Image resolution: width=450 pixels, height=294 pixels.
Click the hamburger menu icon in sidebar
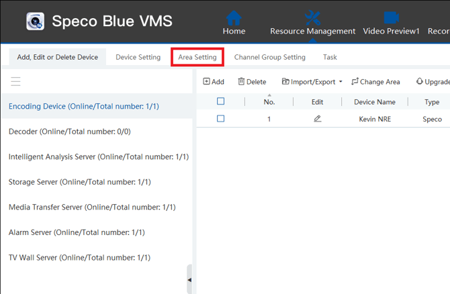[x=15, y=81]
